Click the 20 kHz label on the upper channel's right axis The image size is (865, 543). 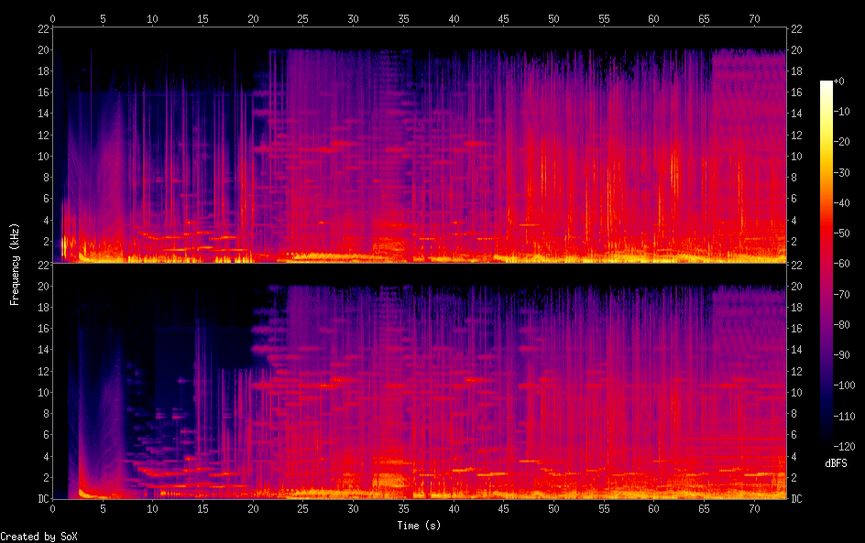(796, 49)
